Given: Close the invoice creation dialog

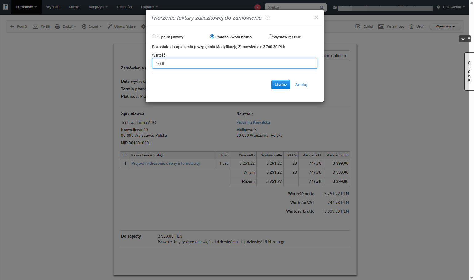Looking at the screenshot, I should click(316, 18).
